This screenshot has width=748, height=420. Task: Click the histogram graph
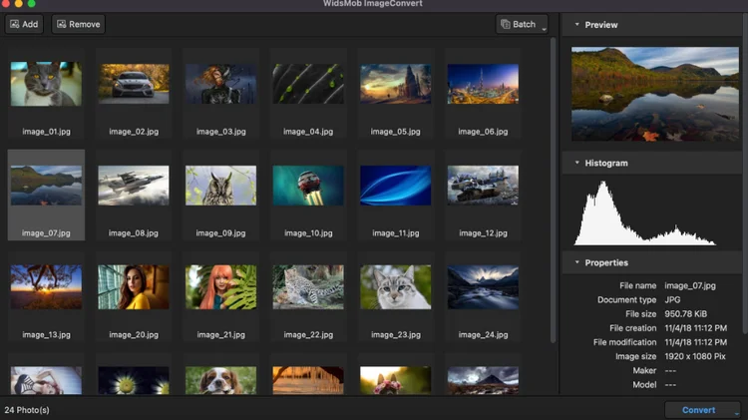pos(645,212)
